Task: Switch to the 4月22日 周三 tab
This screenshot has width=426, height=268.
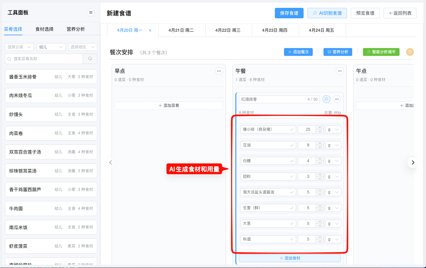Action: (229, 30)
